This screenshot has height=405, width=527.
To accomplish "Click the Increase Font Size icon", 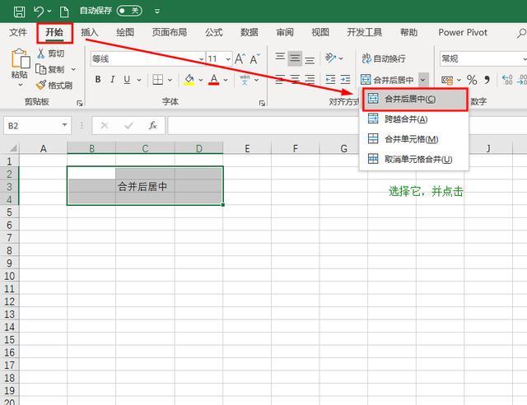I will click(x=240, y=59).
